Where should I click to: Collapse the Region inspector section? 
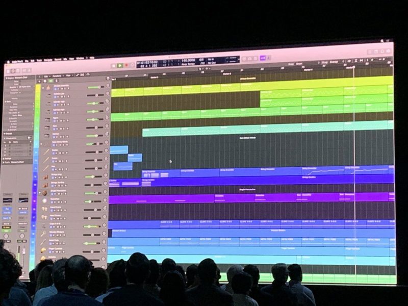point(7,78)
